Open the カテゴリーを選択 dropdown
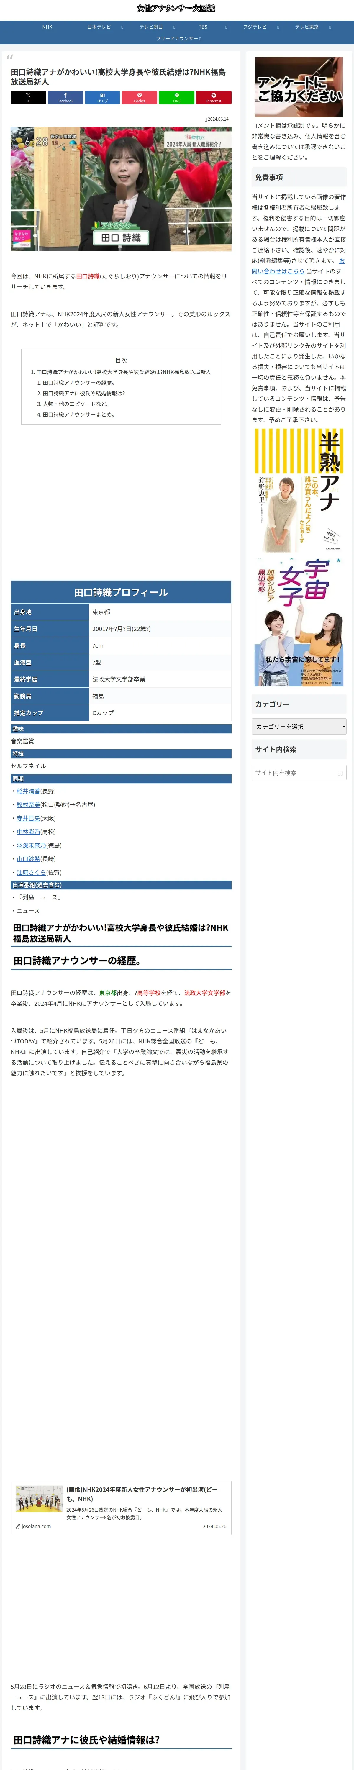The image size is (354, 1770). click(x=299, y=726)
